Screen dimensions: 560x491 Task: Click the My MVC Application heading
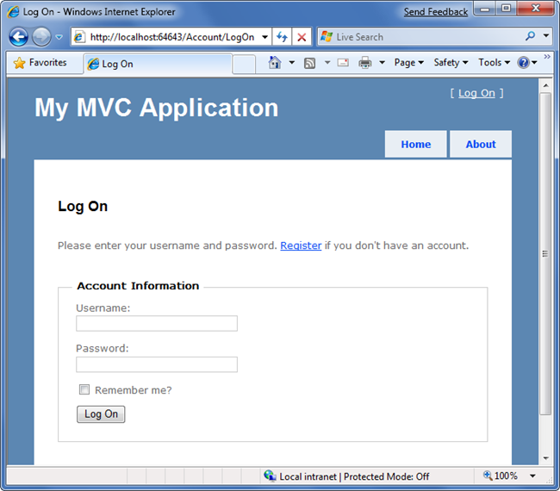157,108
